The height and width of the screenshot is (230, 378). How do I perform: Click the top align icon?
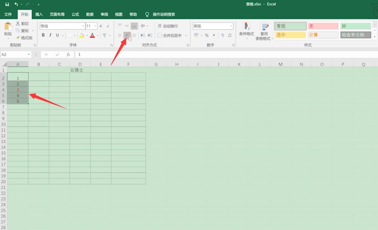[x=120, y=26]
